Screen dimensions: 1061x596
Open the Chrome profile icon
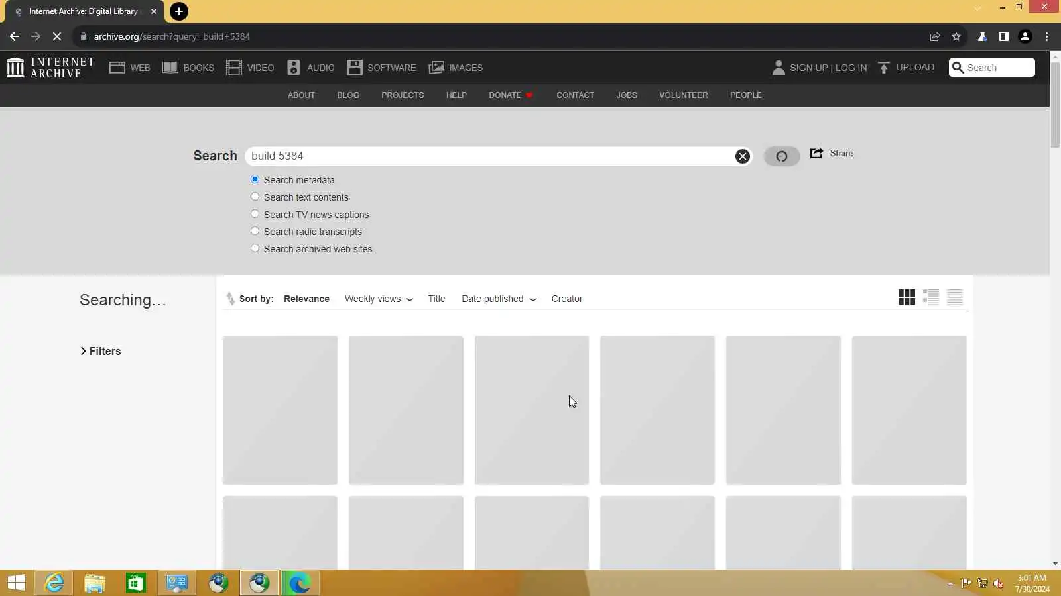(x=1025, y=36)
